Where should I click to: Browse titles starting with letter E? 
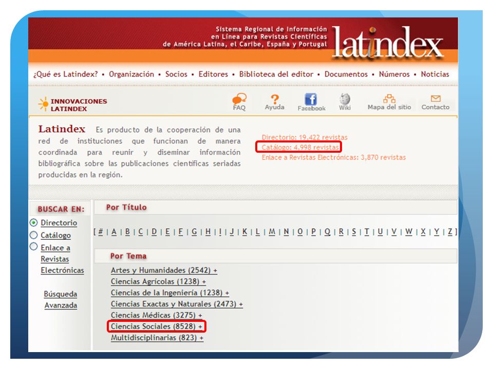pos(167,232)
